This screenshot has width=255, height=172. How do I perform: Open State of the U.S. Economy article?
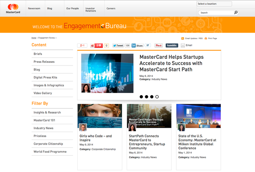click(197, 142)
